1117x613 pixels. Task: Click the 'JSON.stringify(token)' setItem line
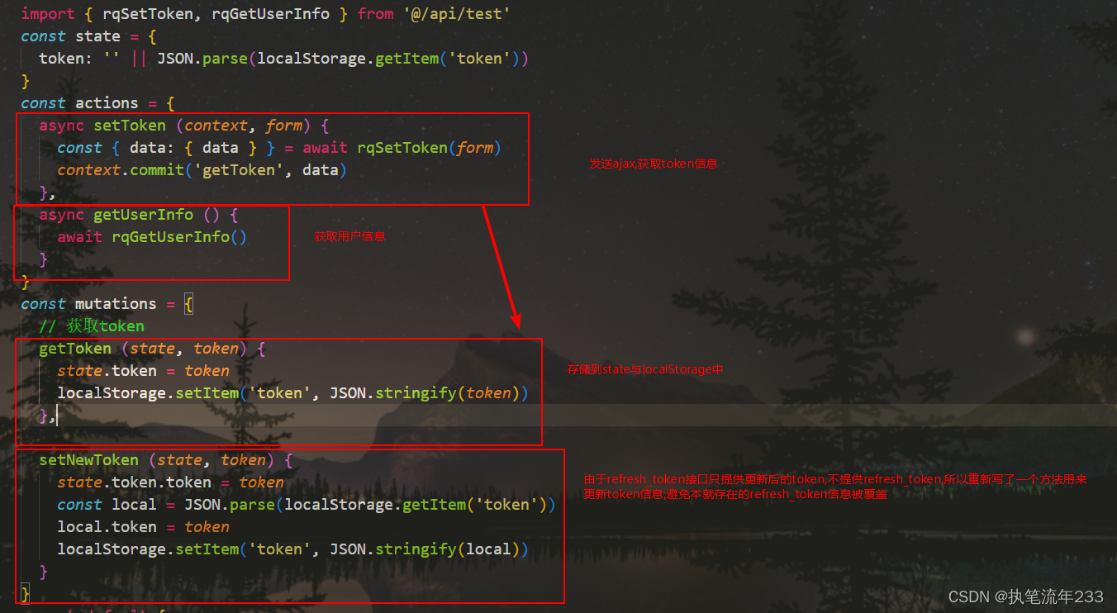coord(292,393)
